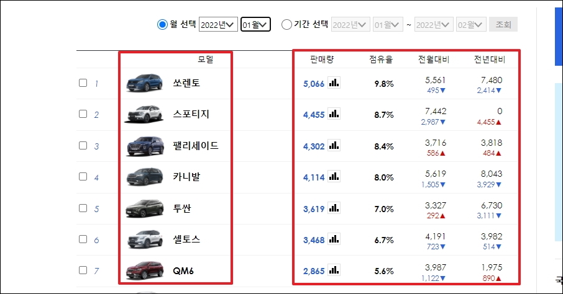Click the 4,455 sales figure

314,115
